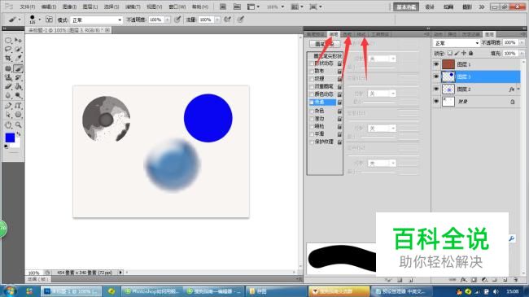
Task: Expand the brush preset picker arrow
Action: 40,20
